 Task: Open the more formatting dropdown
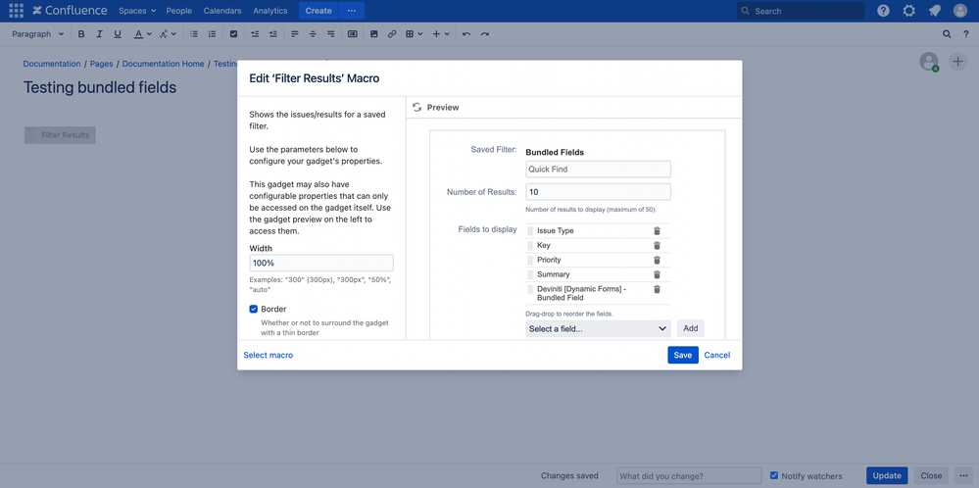168,34
